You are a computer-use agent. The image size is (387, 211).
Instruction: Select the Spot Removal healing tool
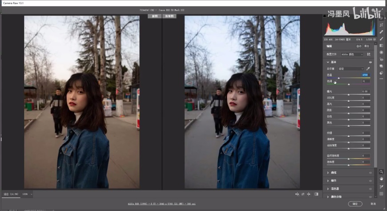click(381, 32)
